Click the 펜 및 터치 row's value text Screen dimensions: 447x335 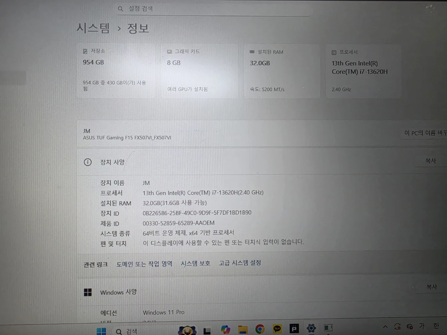tap(223, 242)
